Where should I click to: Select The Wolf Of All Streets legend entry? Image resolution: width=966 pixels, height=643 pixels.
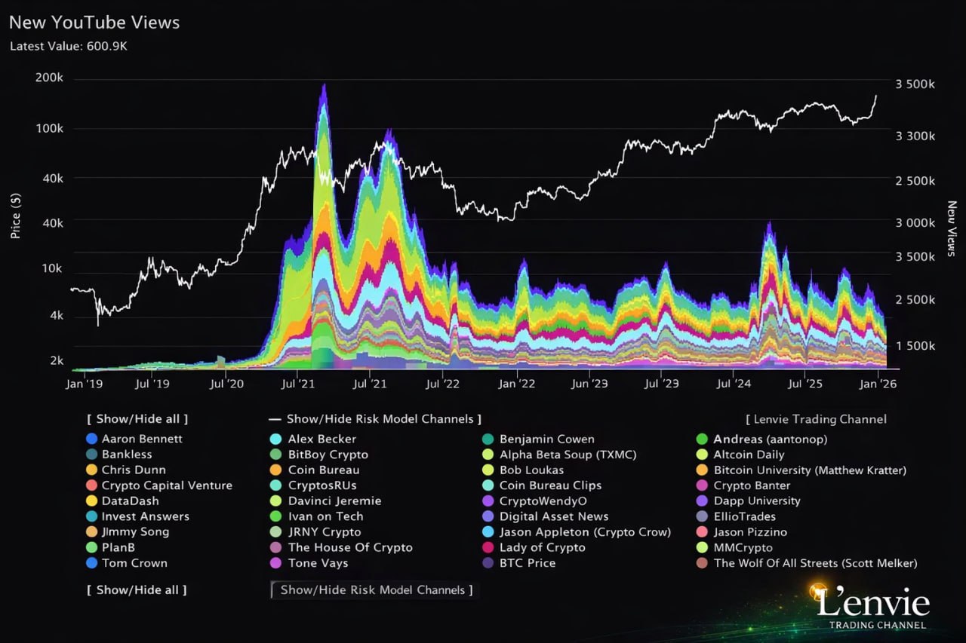point(815,563)
